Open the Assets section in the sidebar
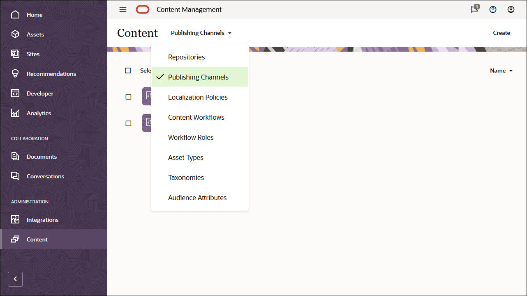527x296 pixels. pos(35,34)
